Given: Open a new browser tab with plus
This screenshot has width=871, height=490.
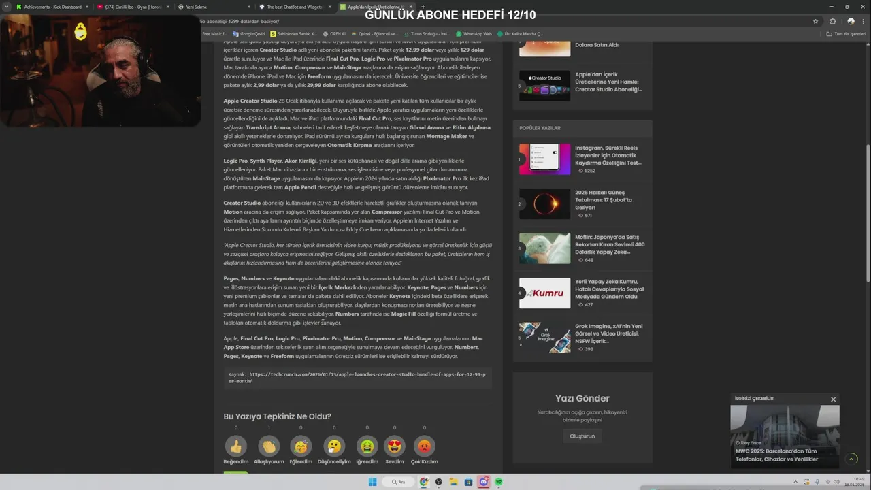Looking at the screenshot, I should [x=423, y=7].
